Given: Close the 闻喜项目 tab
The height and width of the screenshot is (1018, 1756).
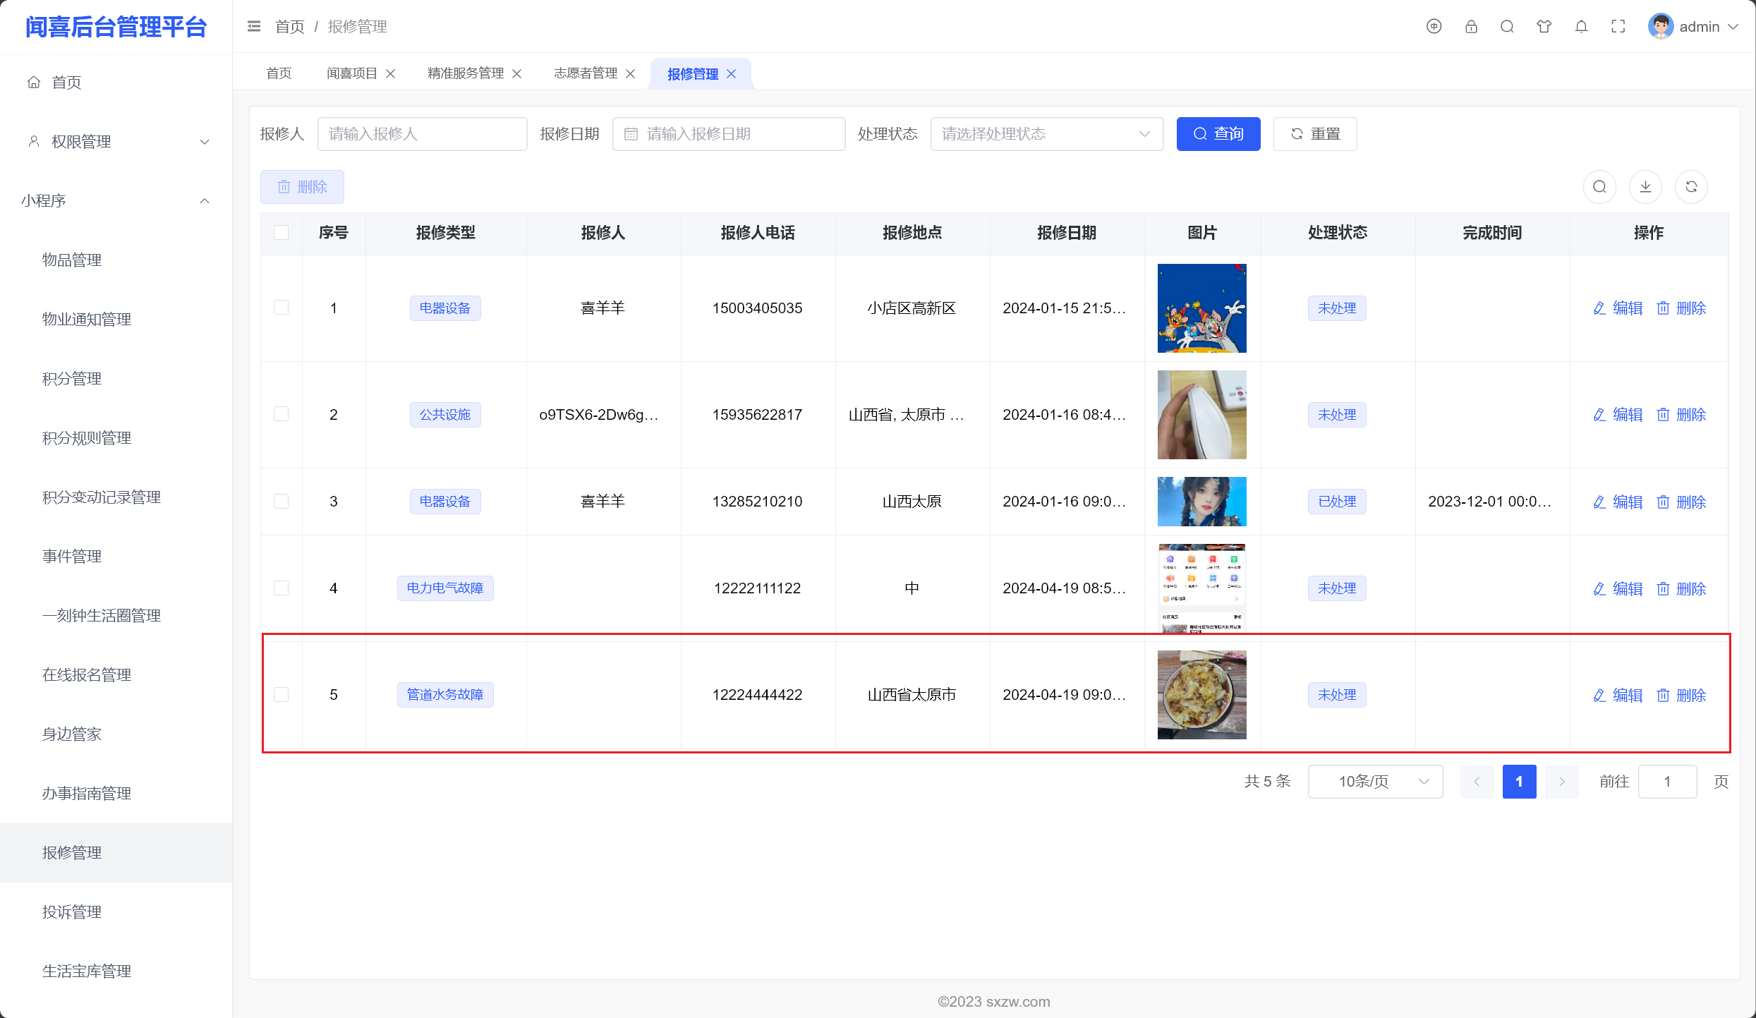Looking at the screenshot, I should tap(390, 73).
